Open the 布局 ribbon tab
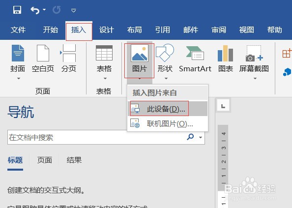This screenshot has width=292, height=208. (x=135, y=30)
